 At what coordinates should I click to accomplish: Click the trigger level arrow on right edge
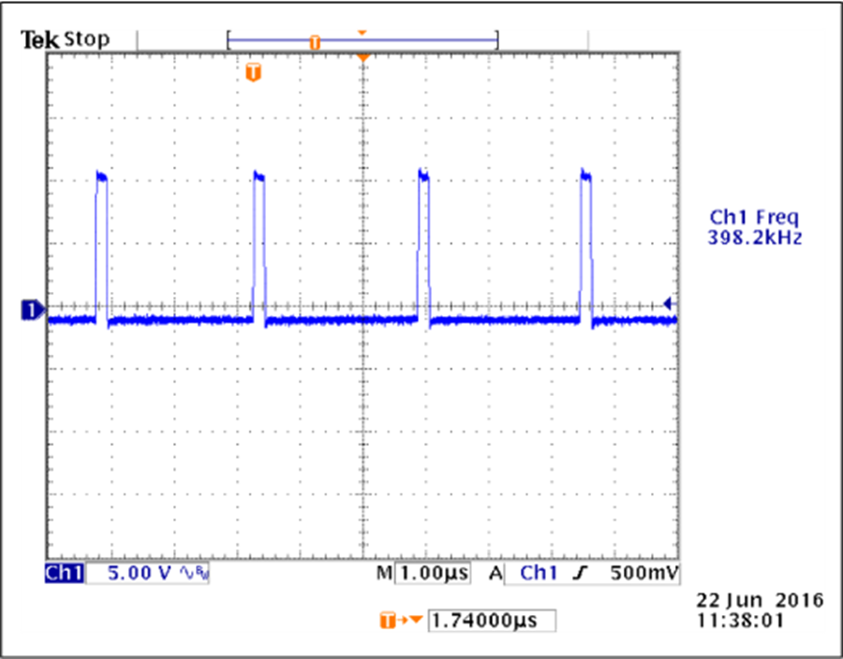668,302
